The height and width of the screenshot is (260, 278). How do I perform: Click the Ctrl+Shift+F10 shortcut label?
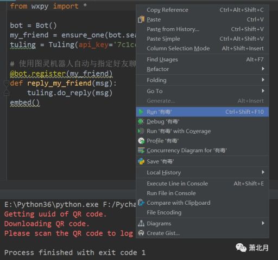tap(244, 112)
